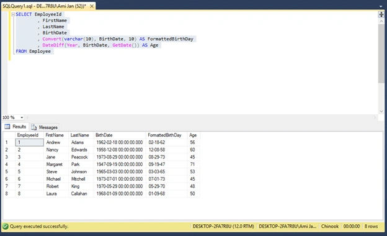Select the Age cell showing 60
This screenshot has height=236, width=387.
pos(193,150)
